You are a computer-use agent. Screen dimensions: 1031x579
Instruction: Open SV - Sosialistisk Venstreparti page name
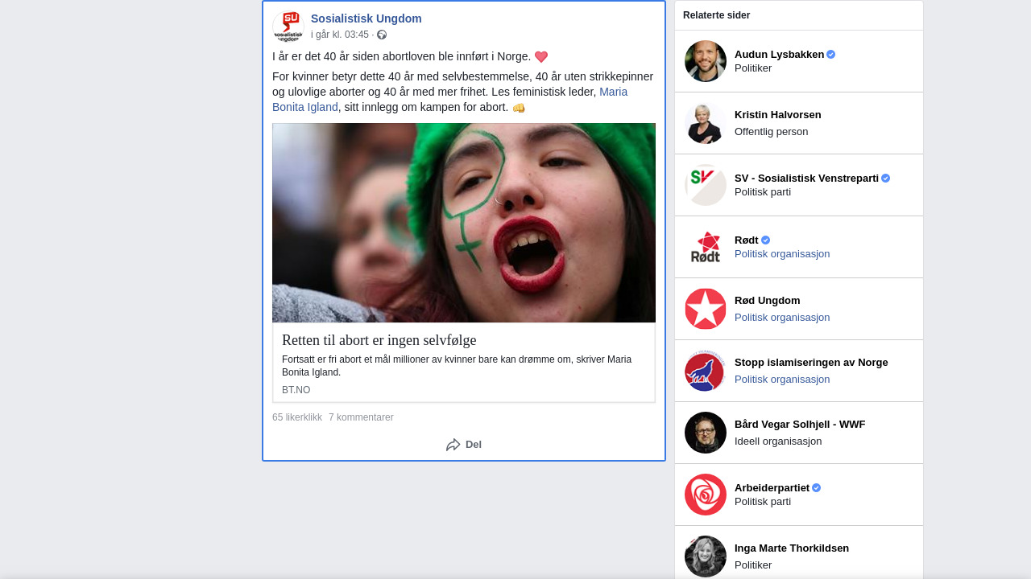tap(806, 178)
